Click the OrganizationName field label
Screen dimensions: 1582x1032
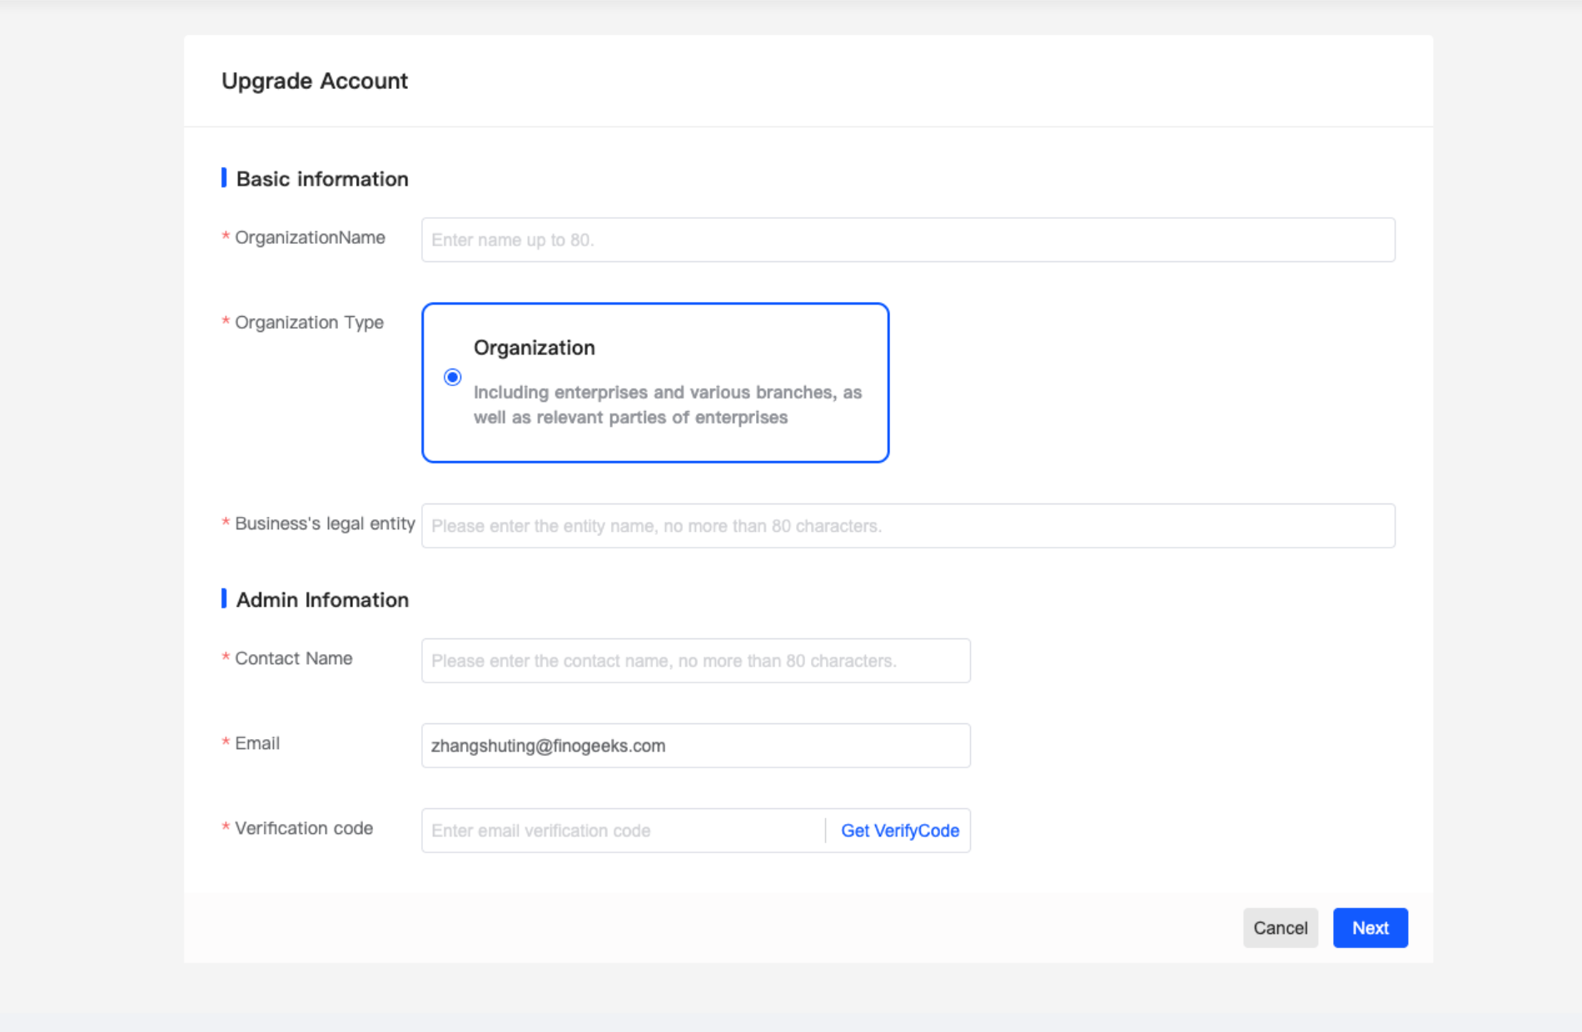[310, 238]
